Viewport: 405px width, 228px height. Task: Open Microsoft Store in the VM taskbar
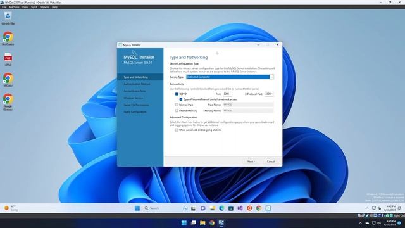(231, 208)
